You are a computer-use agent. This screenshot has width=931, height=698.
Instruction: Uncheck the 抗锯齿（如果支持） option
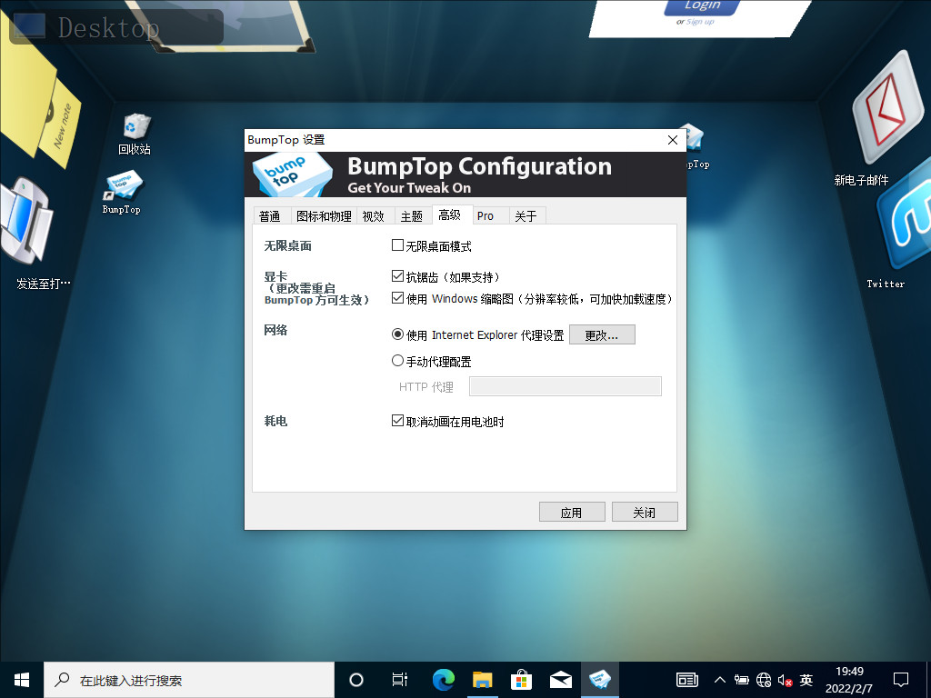tap(397, 275)
